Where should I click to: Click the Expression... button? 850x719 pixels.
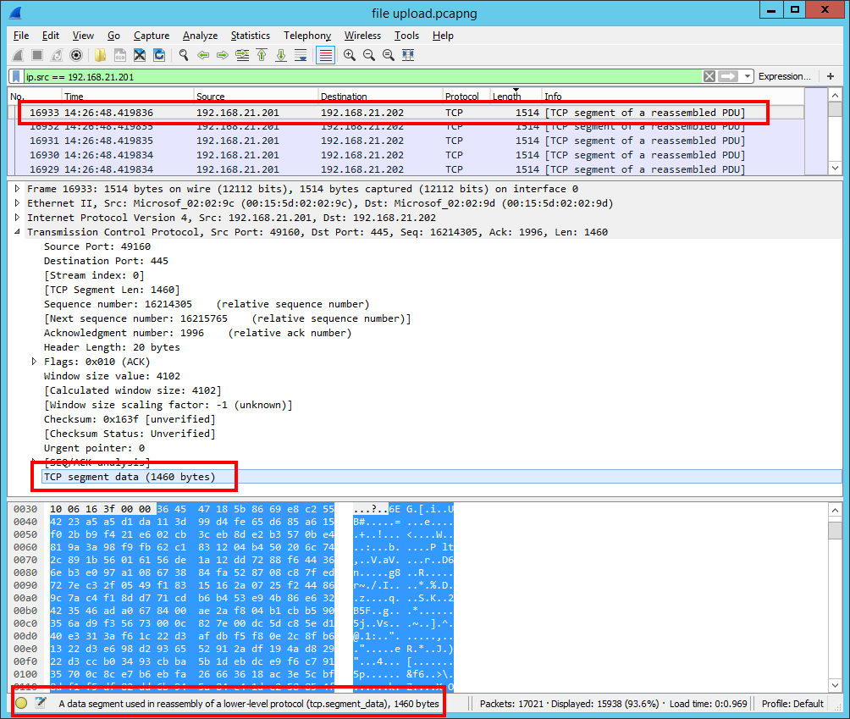784,76
